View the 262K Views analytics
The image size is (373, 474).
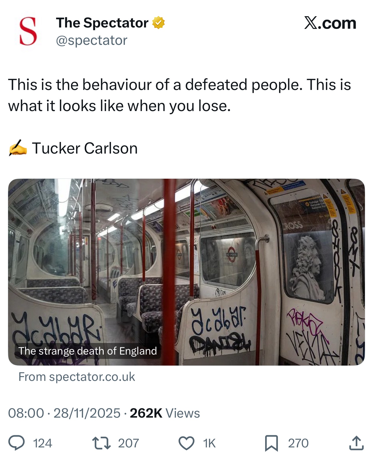click(165, 413)
